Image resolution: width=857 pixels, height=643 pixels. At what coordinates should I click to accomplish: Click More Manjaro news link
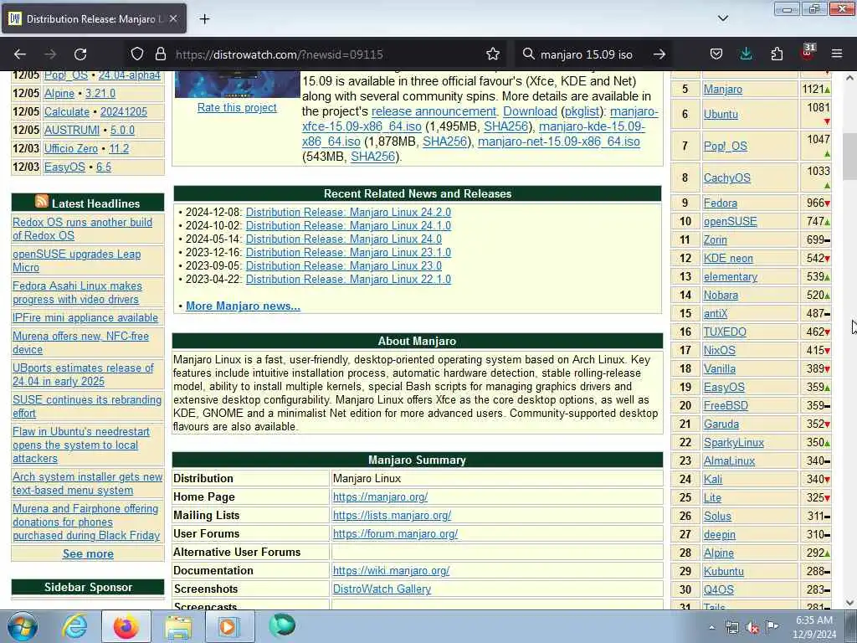[243, 306]
